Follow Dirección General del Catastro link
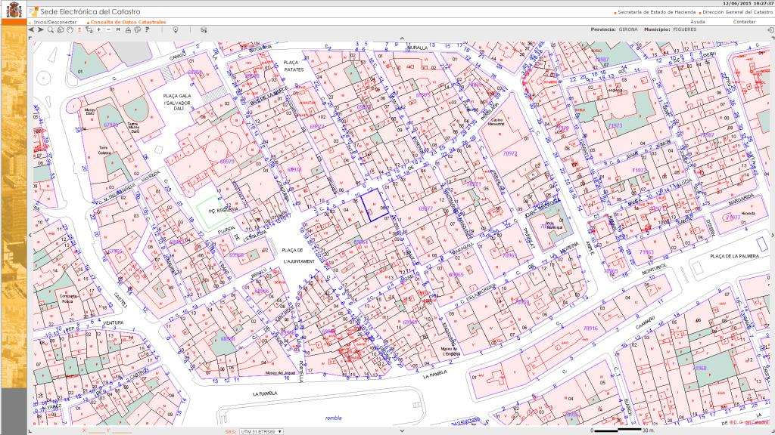The image size is (775, 435). coord(732,12)
